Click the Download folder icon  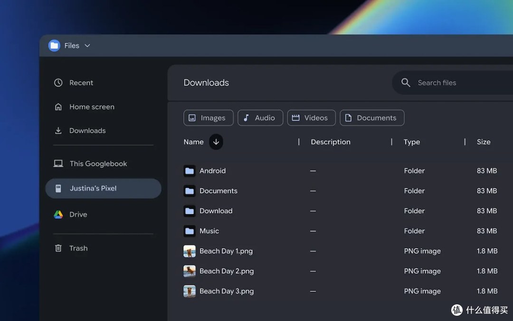pos(190,211)
